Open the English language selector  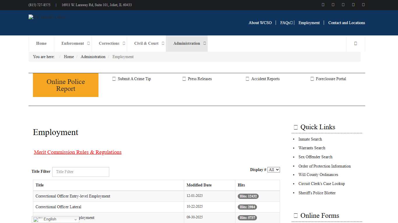point(55,219)
